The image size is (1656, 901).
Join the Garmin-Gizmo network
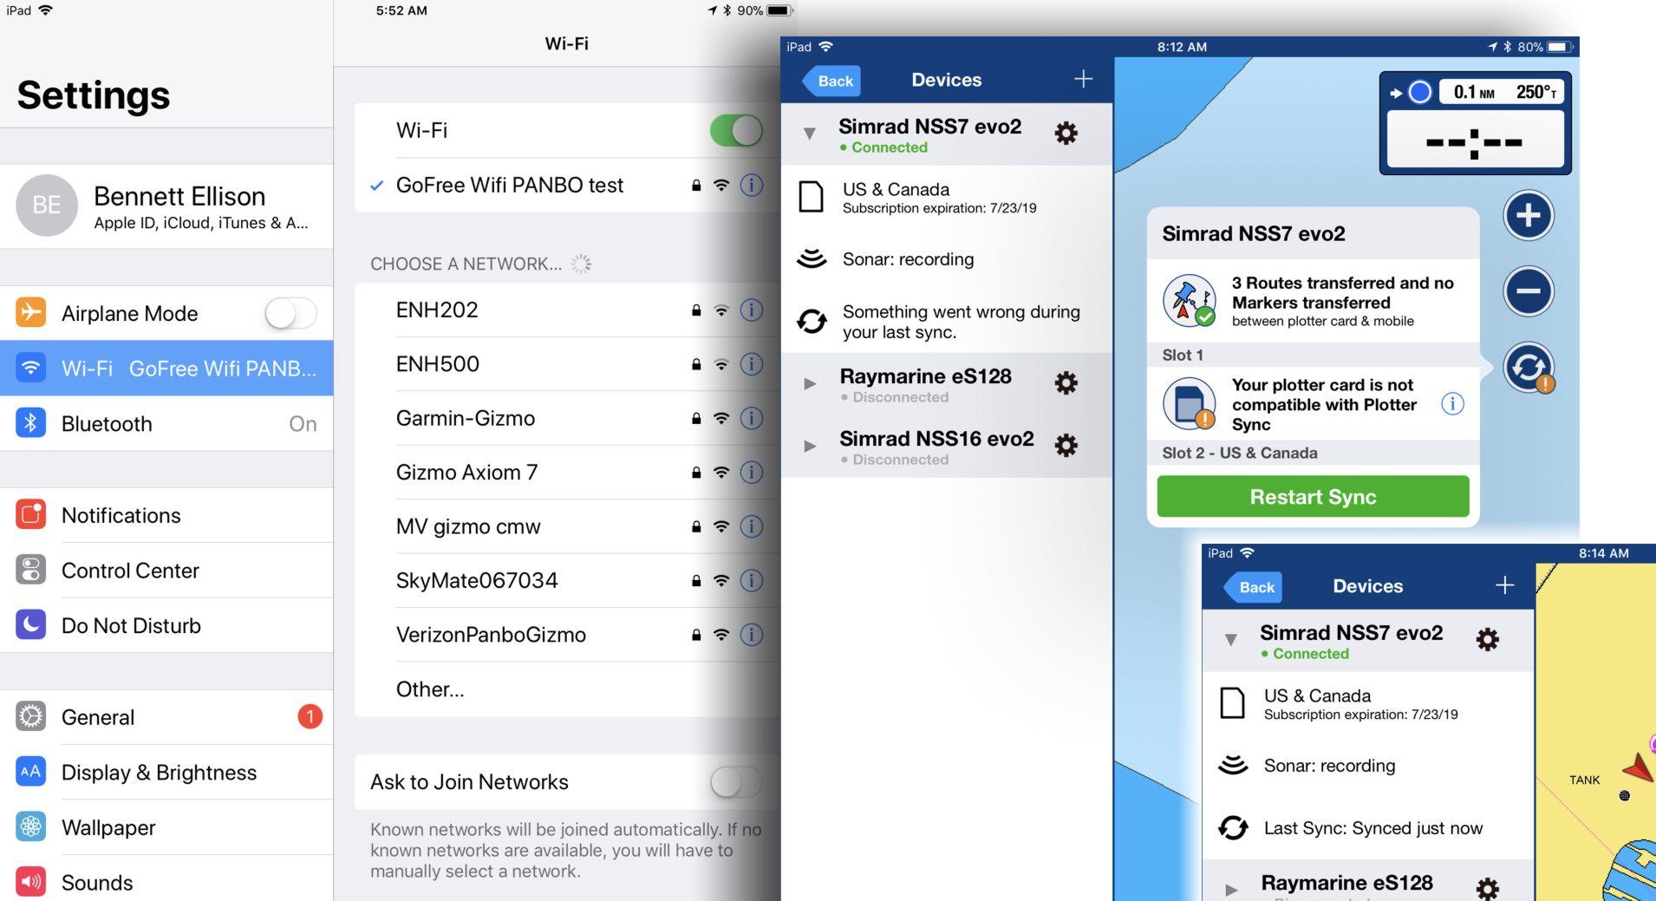(x=567, y=418)
